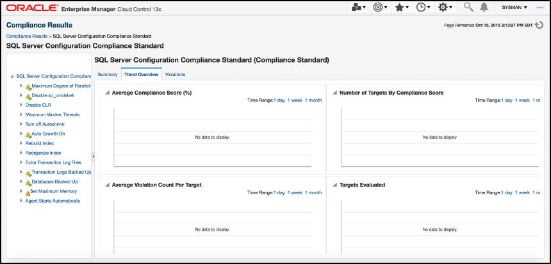Open the notifications bell
Screen dimensions: 551x264
[x=484, y=7]
